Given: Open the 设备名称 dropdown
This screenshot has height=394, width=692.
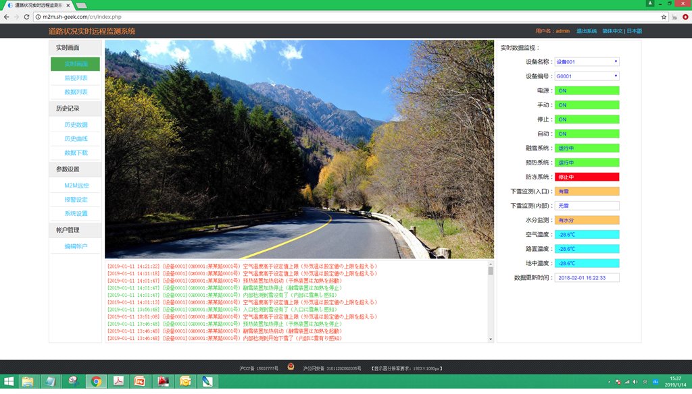Looking at the screenshot, I should pos(587,62).
